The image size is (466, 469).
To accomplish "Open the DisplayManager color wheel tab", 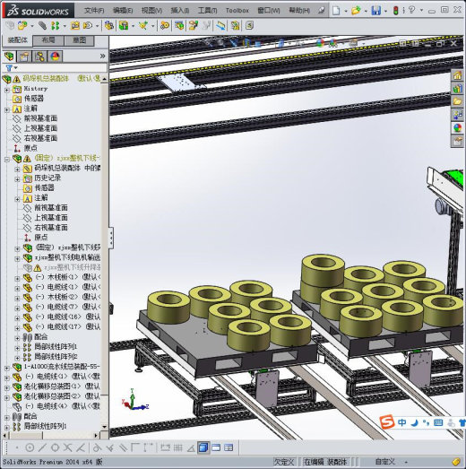I will (55, 56).
